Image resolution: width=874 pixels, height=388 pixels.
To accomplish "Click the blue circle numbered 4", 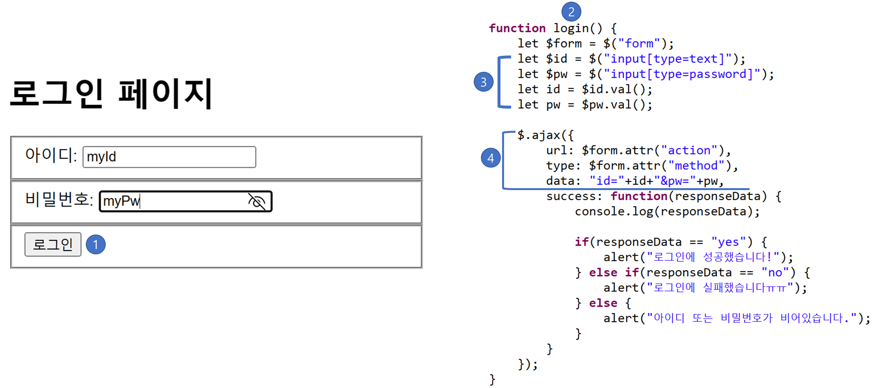I will (491, 158).
